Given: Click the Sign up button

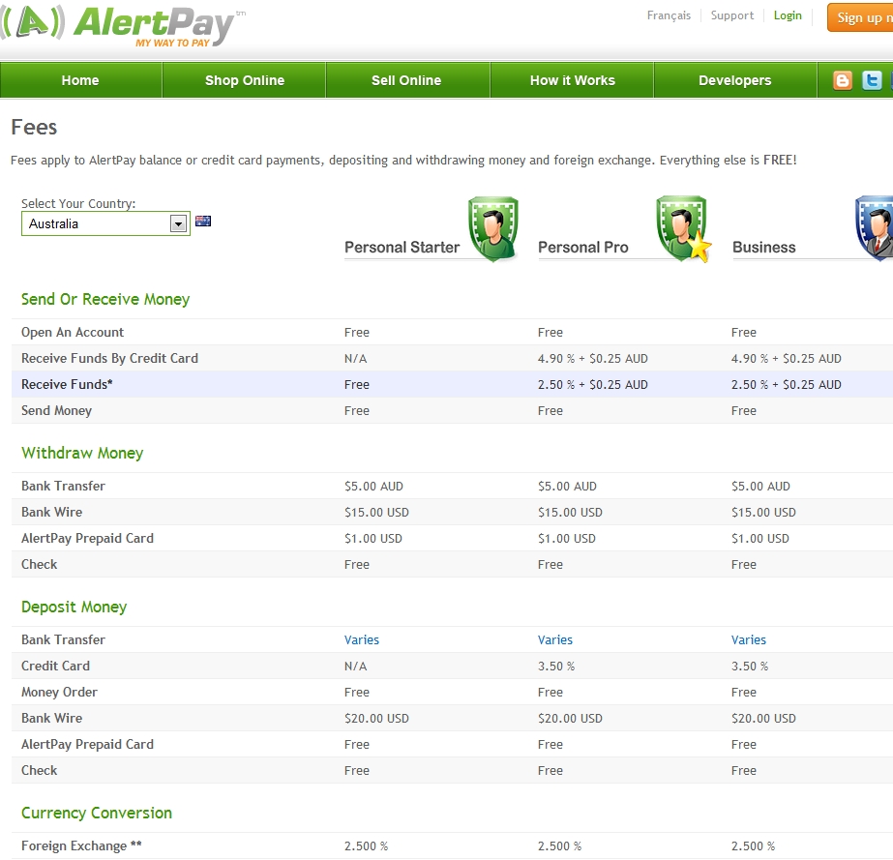Looking at the screenshot, I should click(x=860, y=17).
